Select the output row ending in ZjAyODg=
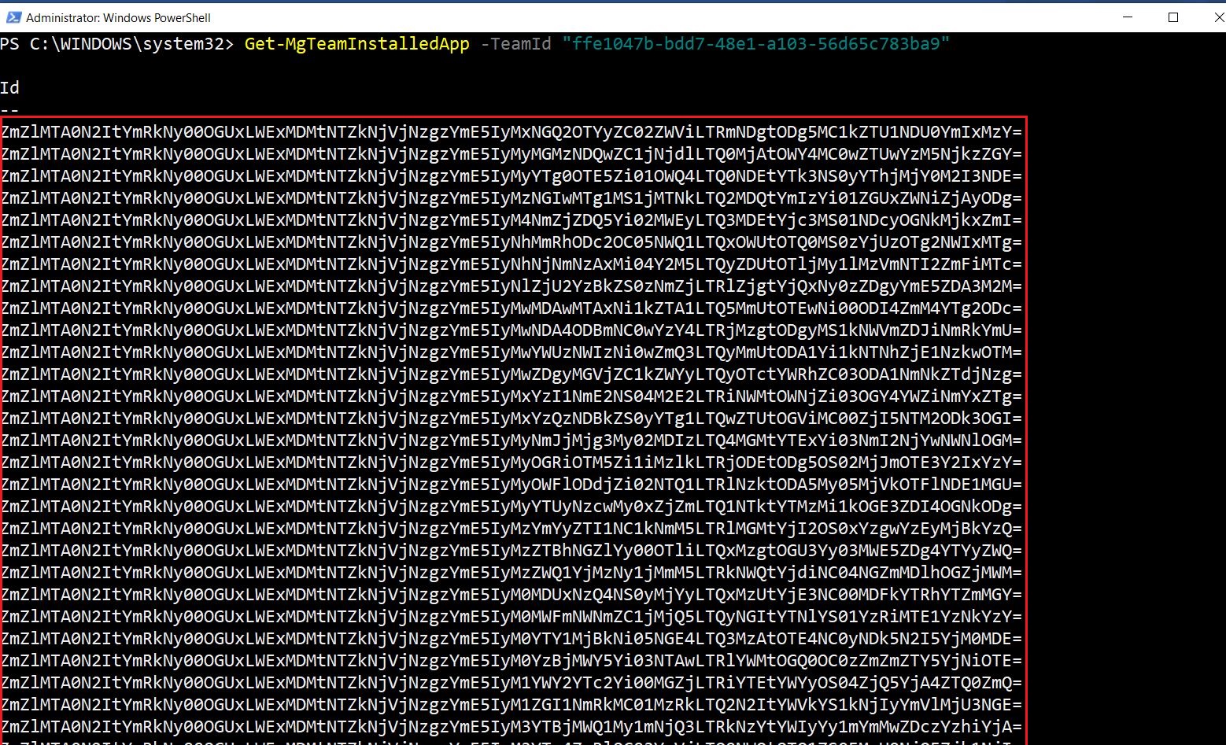 coord(511,198)
